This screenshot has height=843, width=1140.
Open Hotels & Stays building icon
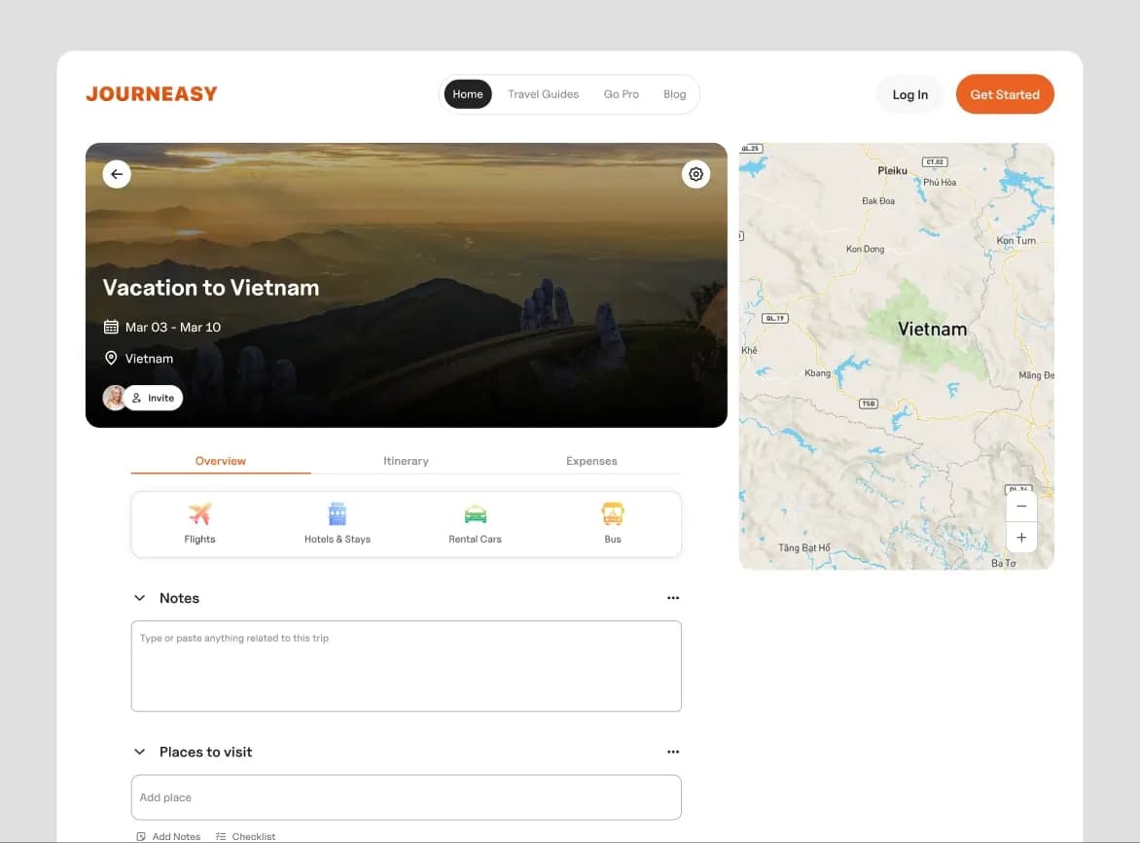[x=338, y=513]
